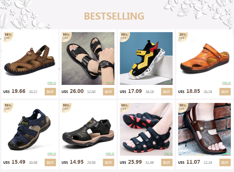Click the BESTSELLING heading

tap(114, 16)
